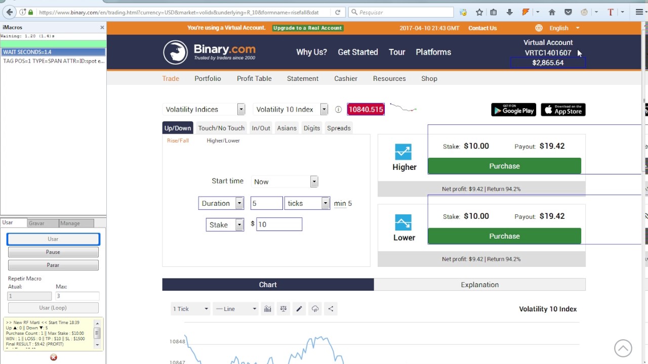
Task: Open the Cashier menu item
Action: click(346, 78)
